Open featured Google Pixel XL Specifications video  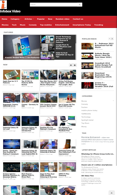(63, 47)
